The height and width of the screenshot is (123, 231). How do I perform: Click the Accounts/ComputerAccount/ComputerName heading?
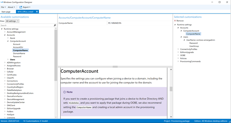coord(84,18)
